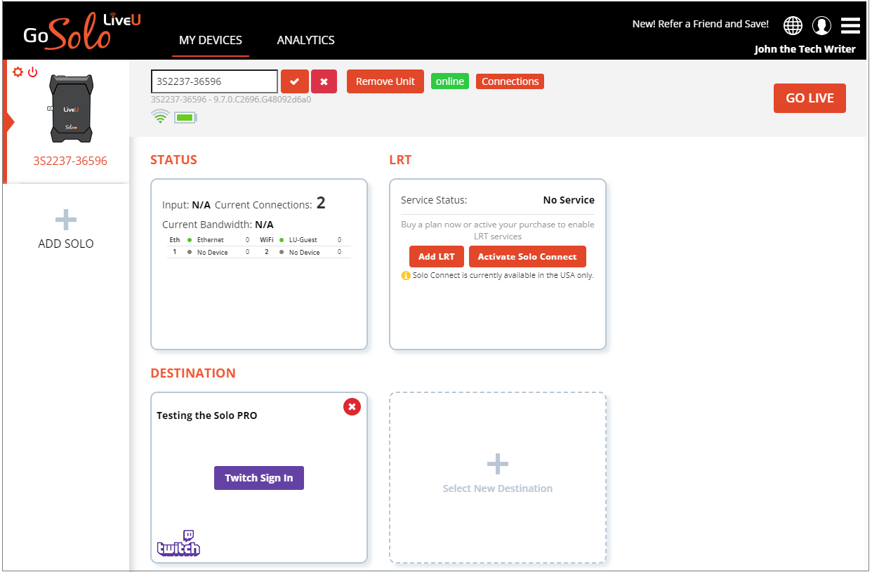Click the Ethernet connection label
The image size is (872, 572).
[x=211, y=240]
